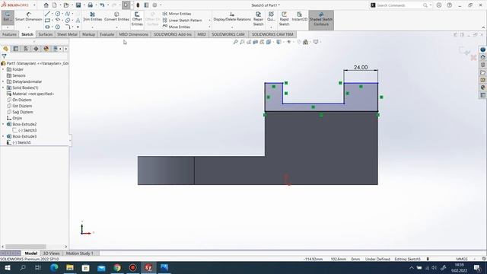Click Move Entities
Screen dimensions: 487x274
[176, 27]
